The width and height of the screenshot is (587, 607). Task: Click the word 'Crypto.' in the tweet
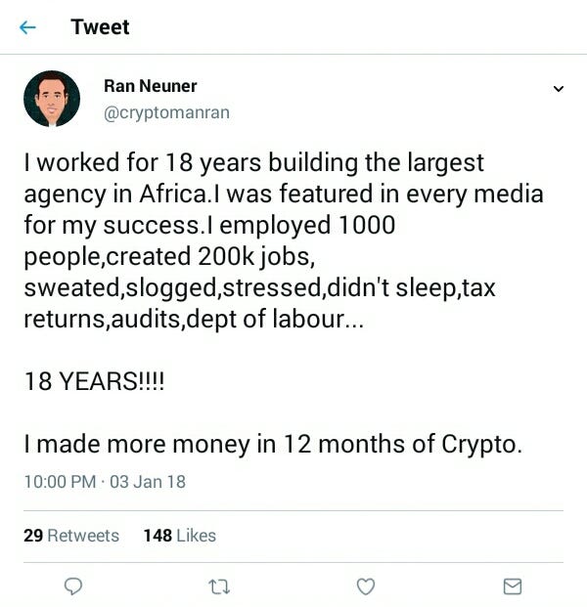[481, 444]
